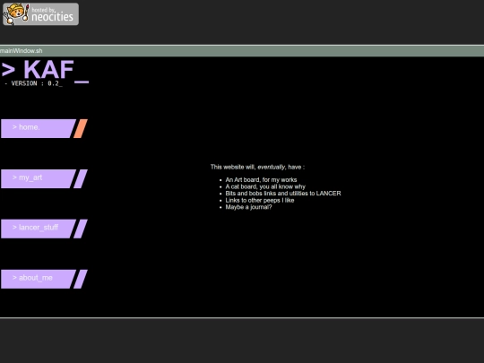This screenshot has width=484, height=363.
Task: Click "A cat board, you all know why"
Action: [265, 186]
